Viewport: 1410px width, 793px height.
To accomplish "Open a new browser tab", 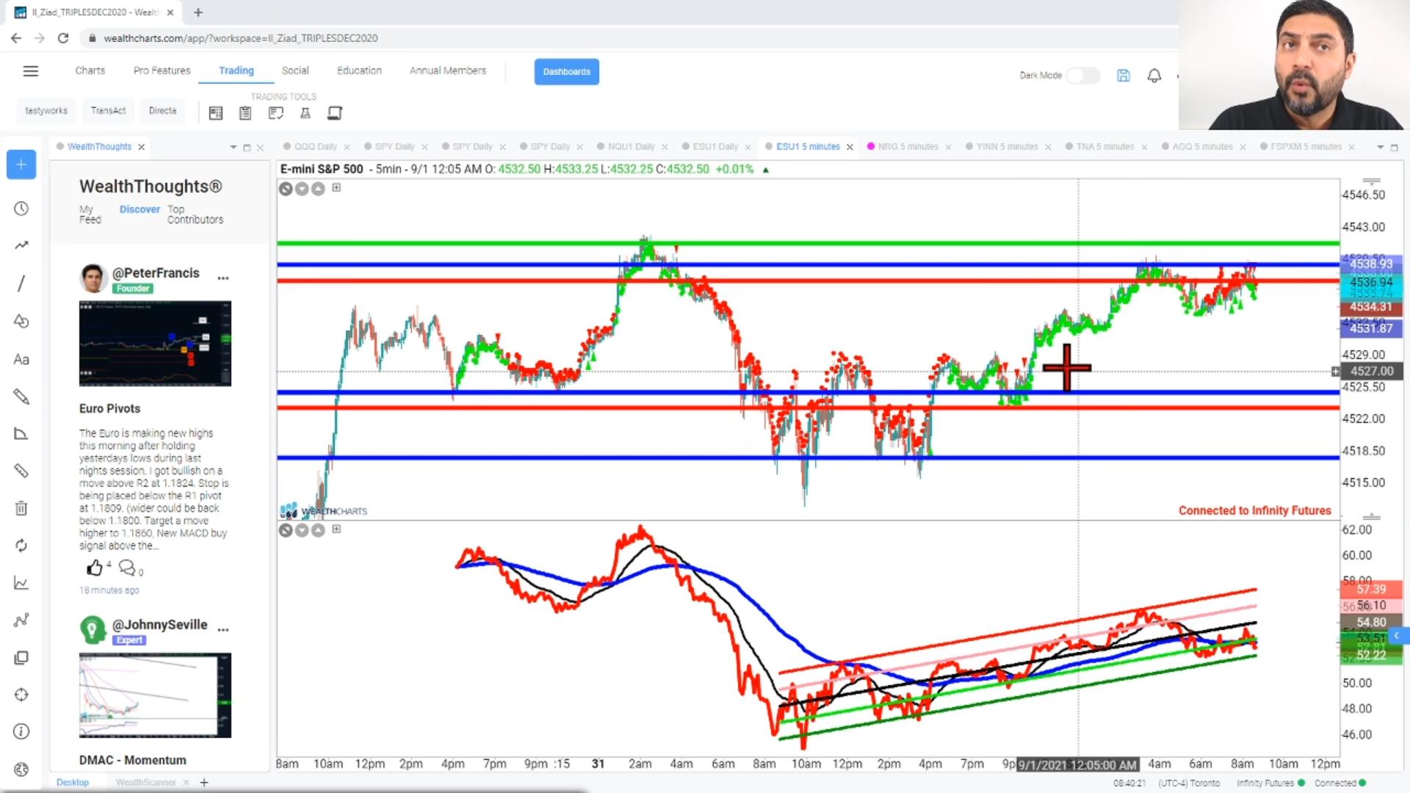I will point(198,12).
